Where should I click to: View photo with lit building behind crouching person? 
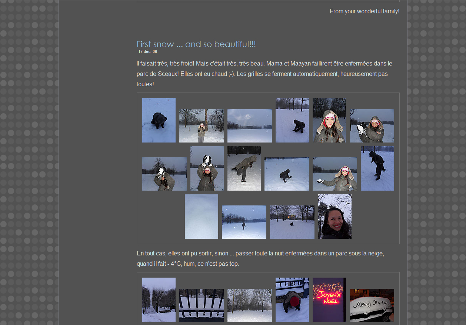292,222
